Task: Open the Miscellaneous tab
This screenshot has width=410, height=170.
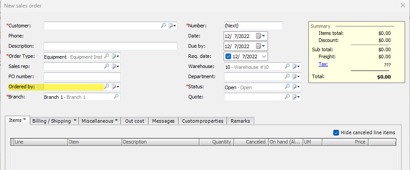Action: pyautogui.click(x=100, y=121)
